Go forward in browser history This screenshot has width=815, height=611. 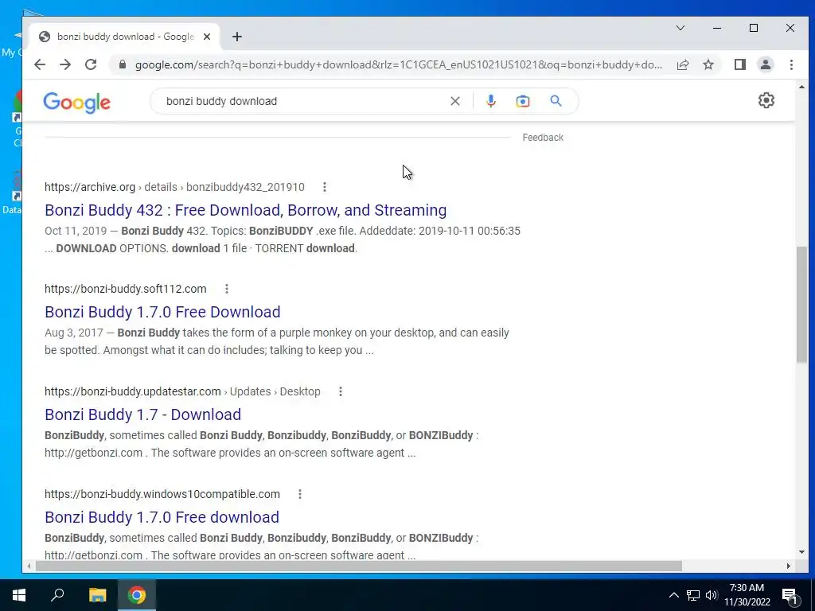[x=65, y=64]
